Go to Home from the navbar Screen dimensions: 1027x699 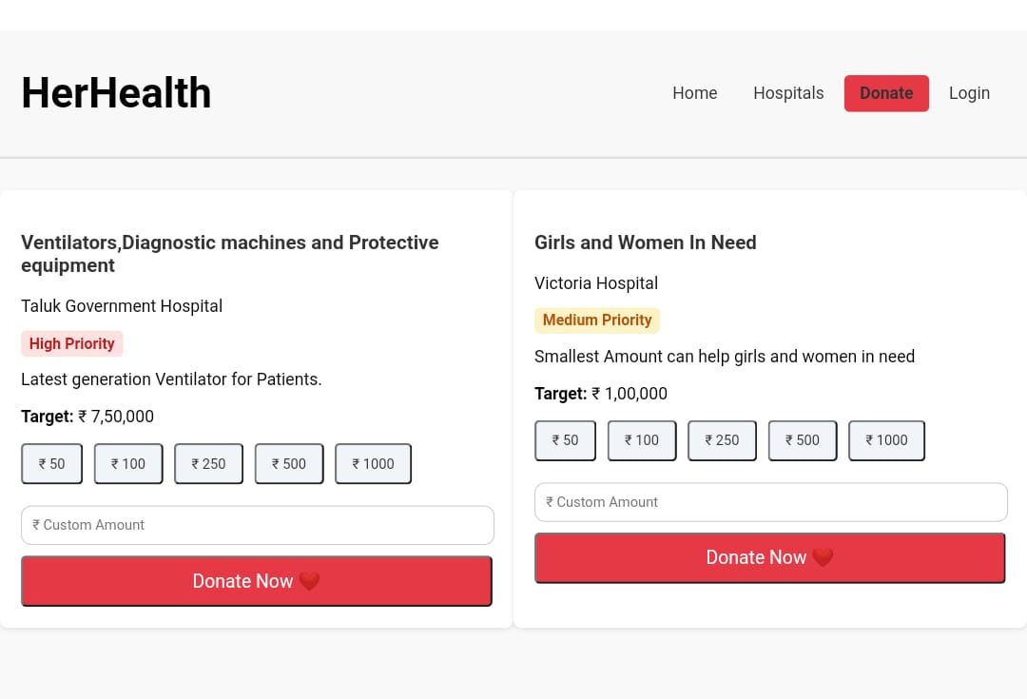[x=694, y=92]
